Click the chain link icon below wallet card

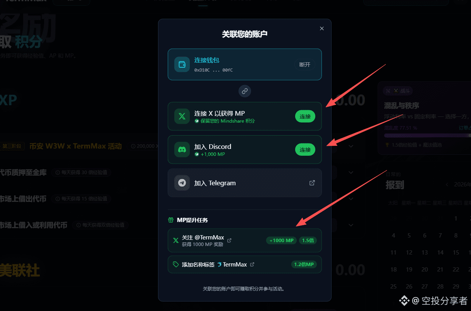(x=245, y=91)
